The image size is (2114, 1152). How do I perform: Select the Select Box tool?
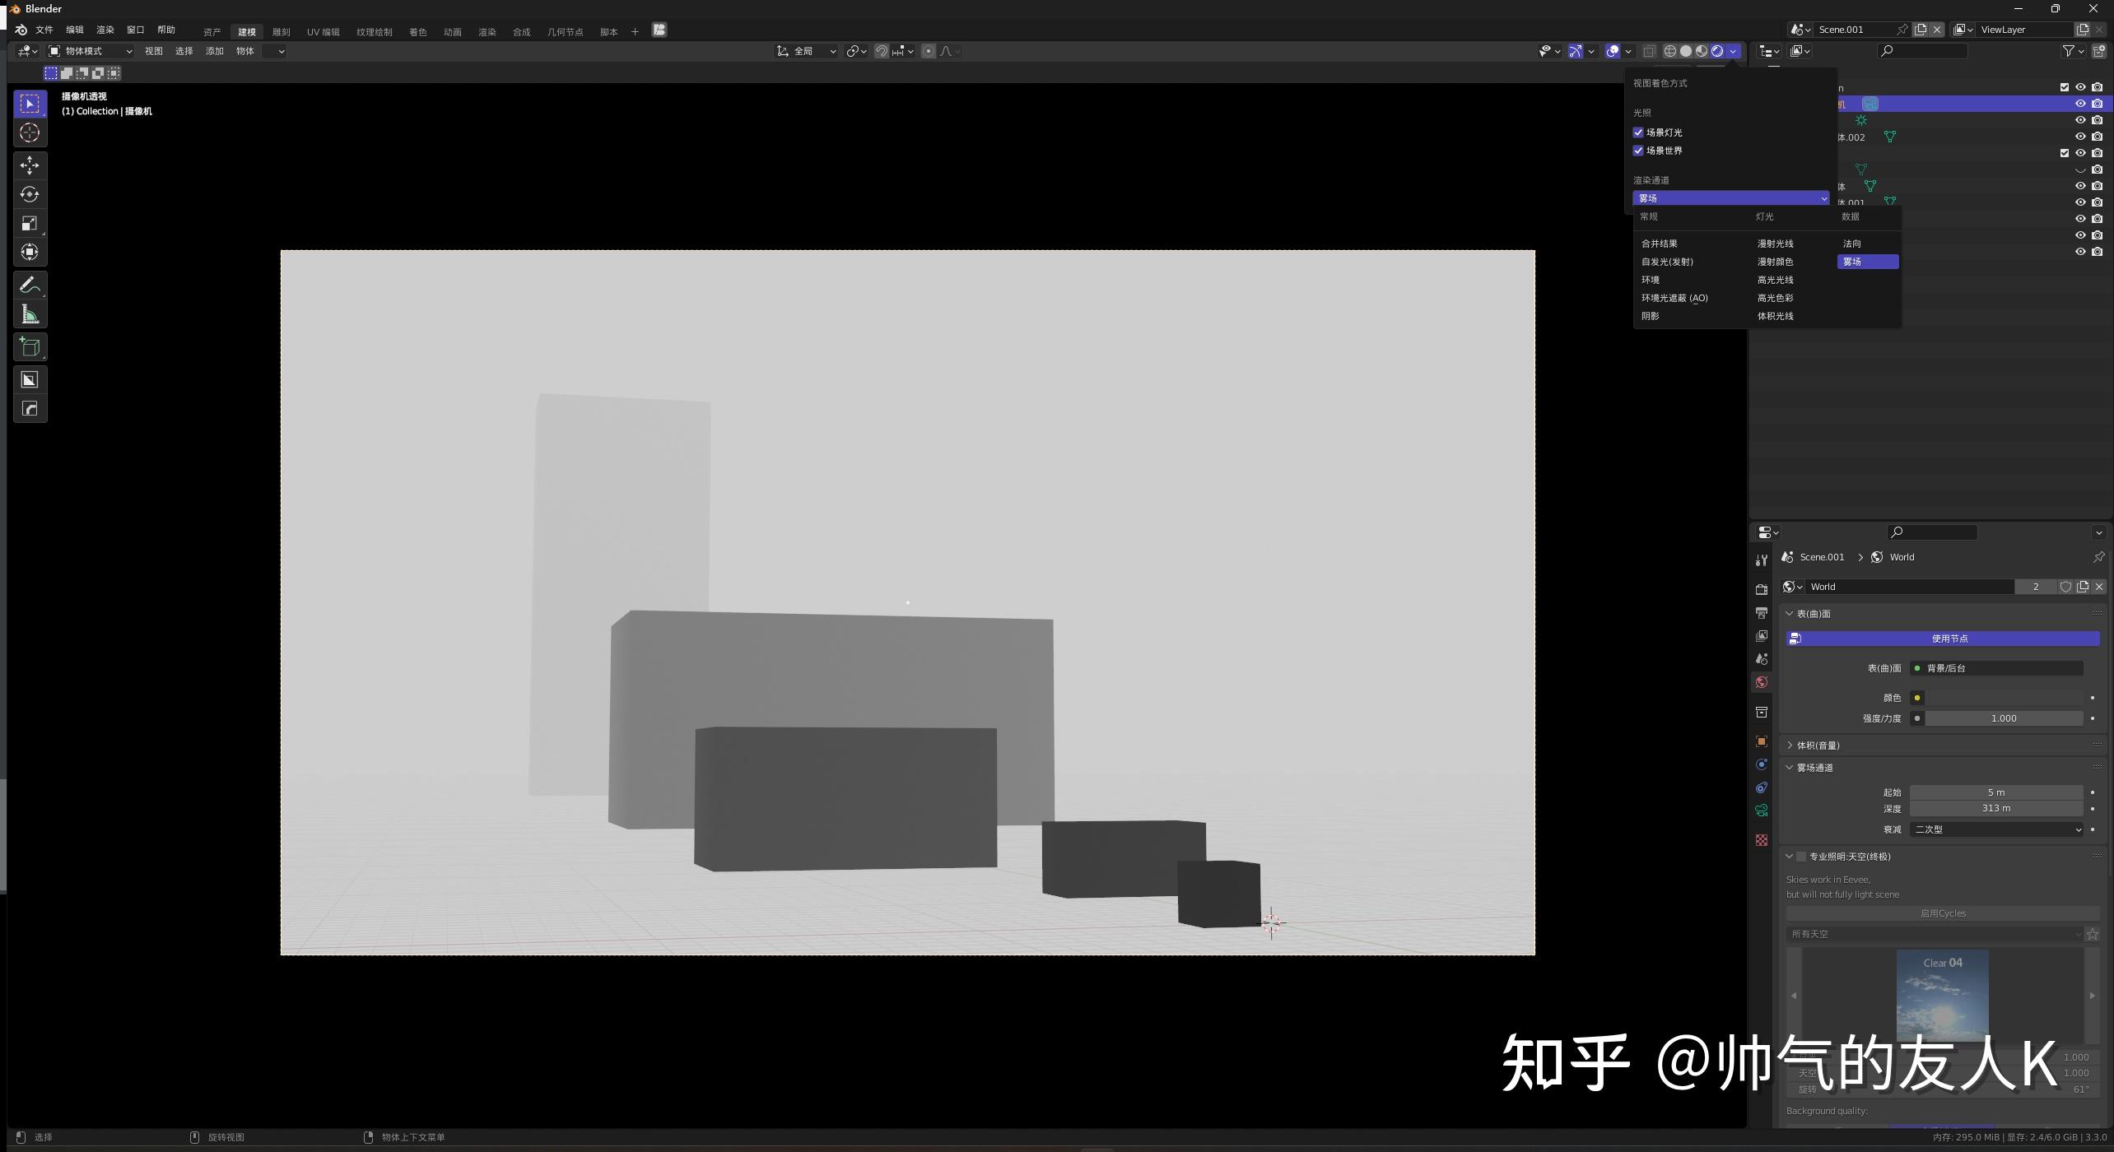(x=30, y=104)
